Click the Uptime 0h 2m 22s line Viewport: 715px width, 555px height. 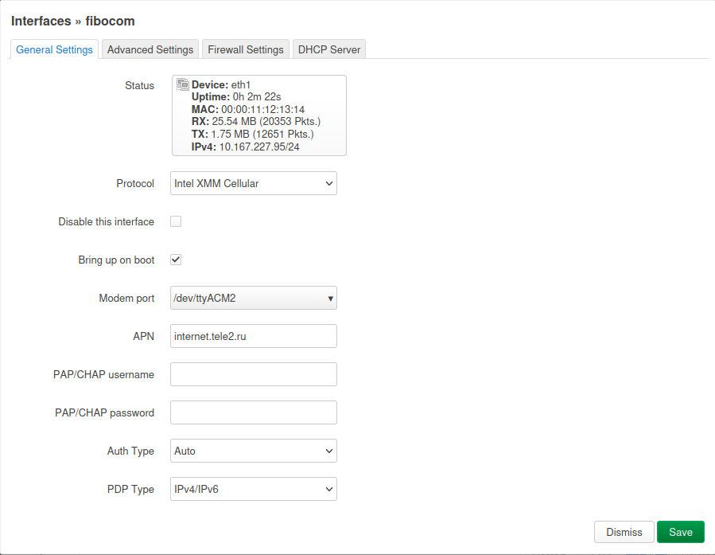coord(236,97)
